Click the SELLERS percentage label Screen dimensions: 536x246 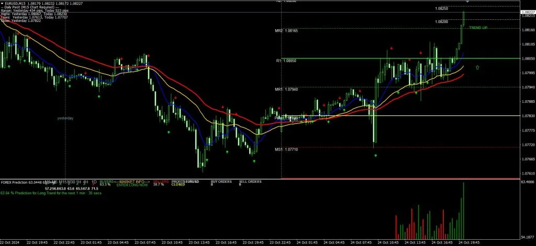pos(161,182)
